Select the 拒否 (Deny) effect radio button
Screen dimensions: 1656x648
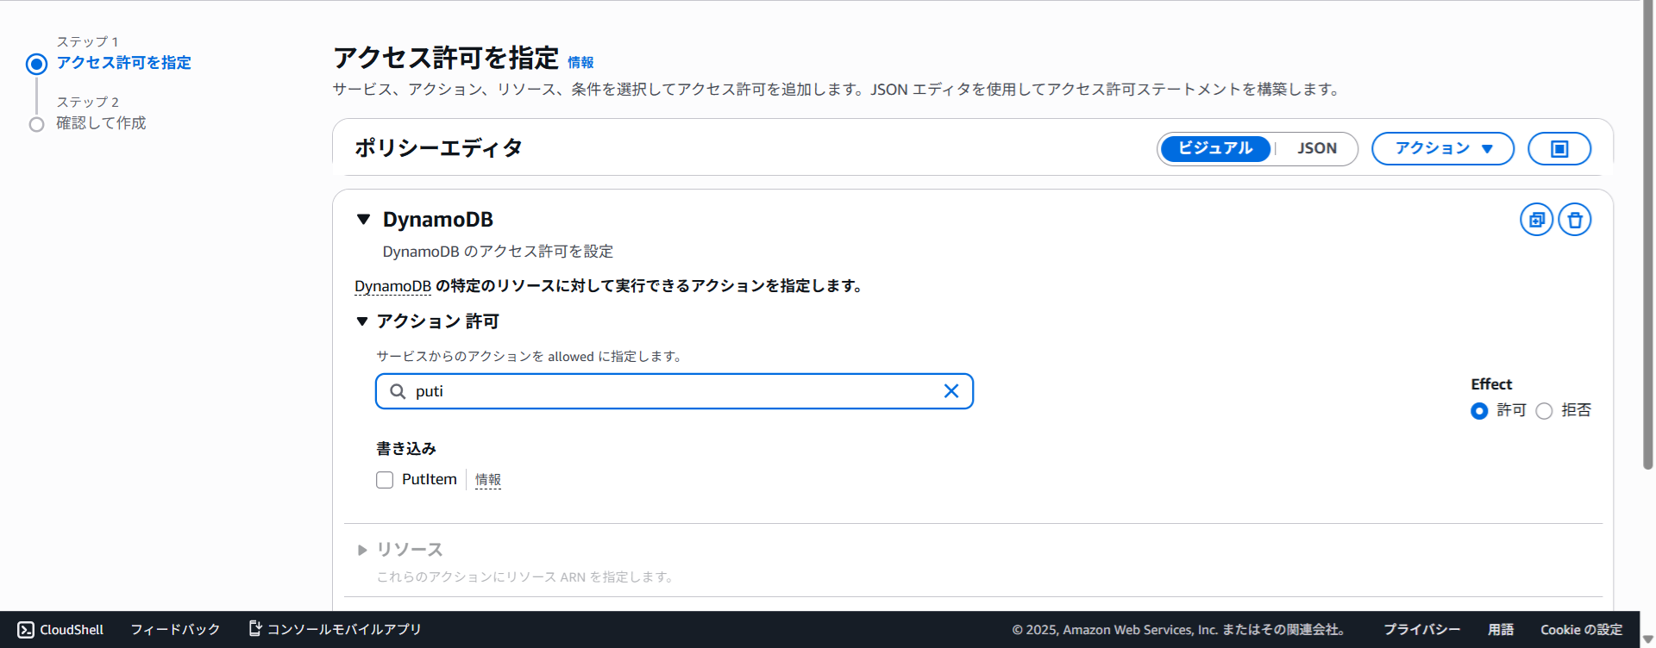coord(1544,411)
